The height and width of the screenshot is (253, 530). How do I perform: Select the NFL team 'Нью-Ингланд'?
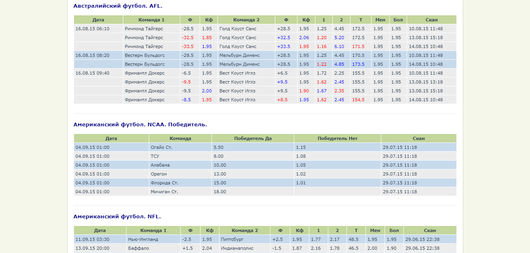(x=142, y=239)
